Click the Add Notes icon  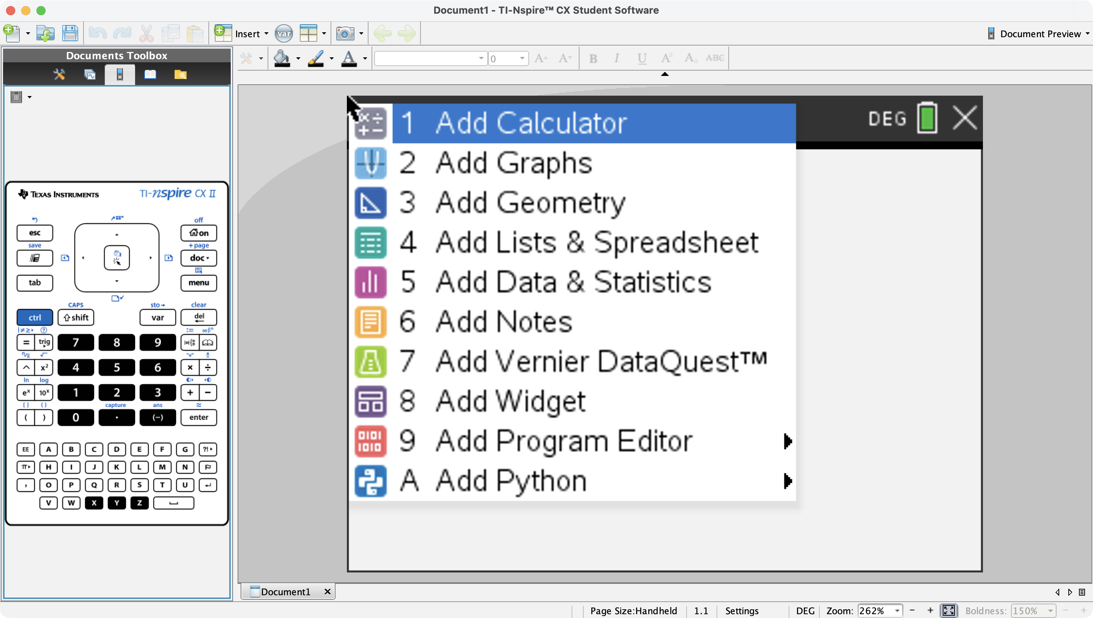point(370,322)
